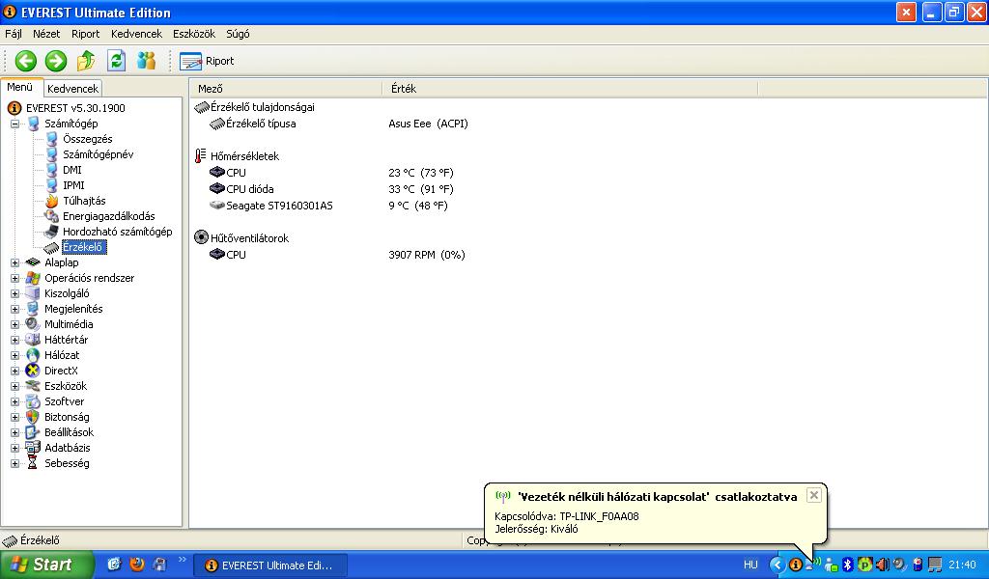The height and width of the screenshot is (579, 989).
Task: Expand the Hálózat tree node
Action: (15, 355)
